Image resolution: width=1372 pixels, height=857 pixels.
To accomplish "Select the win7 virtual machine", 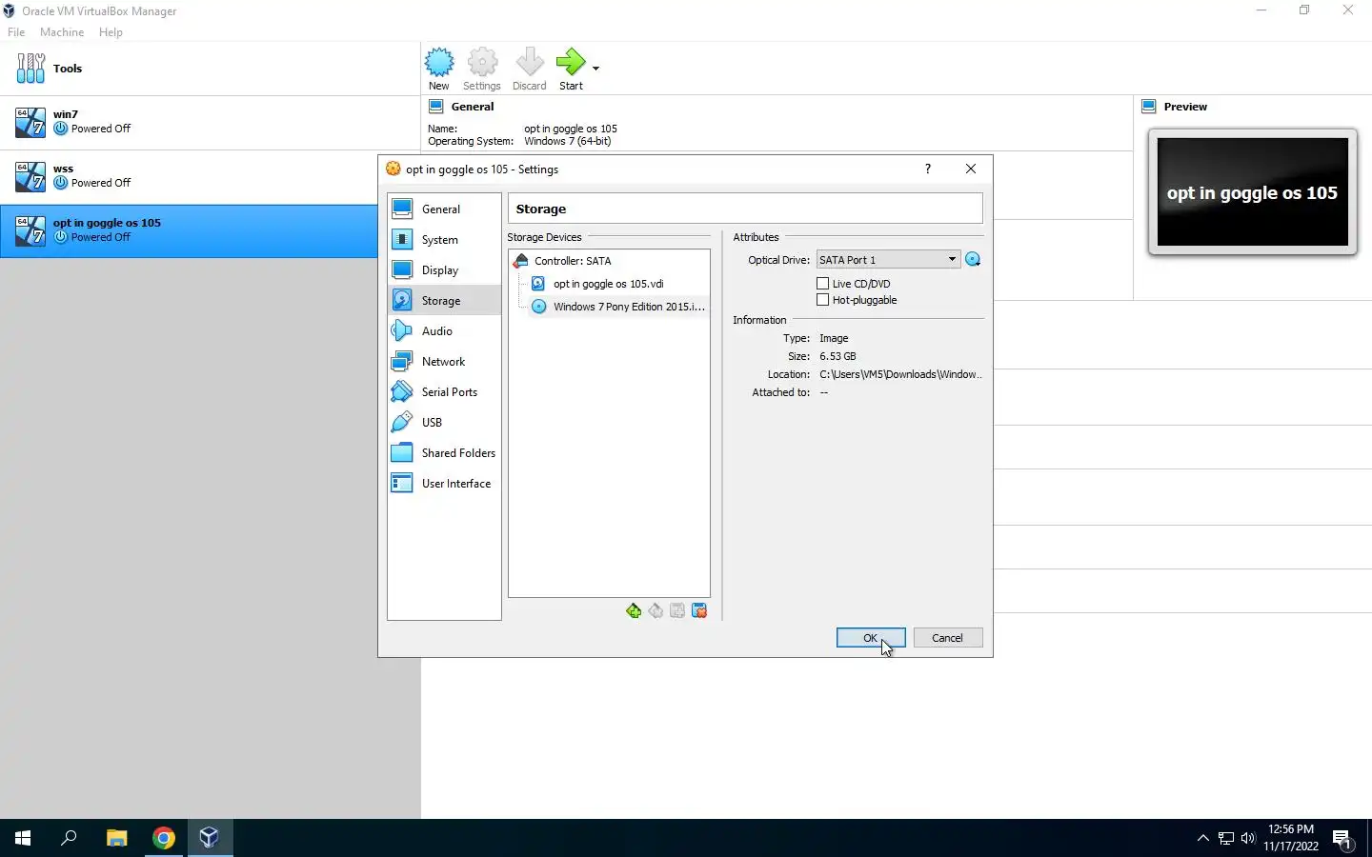I will pyautogui.click(x=210, y=122).
